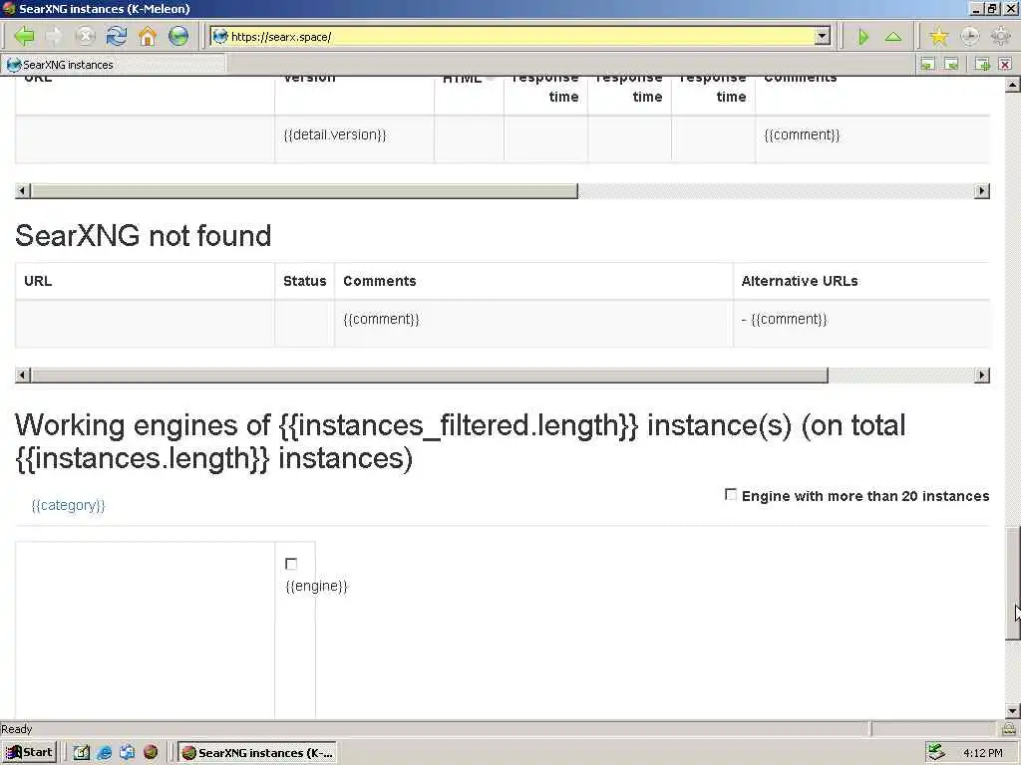Click the Ready status bar text
1021x765 pixels.
[16, 728]
